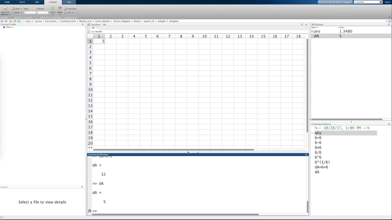The image size is (392, 220).
Task: Select '6^(1/6)' in Command History
Action: 322,162
